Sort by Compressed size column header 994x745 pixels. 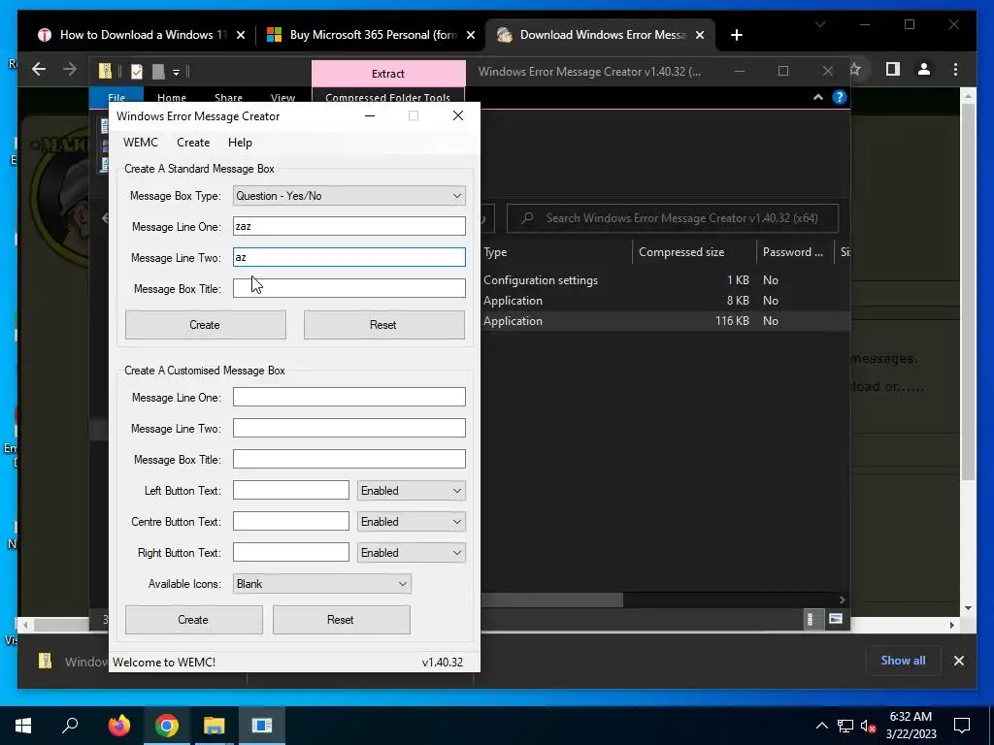coord(694,252)
